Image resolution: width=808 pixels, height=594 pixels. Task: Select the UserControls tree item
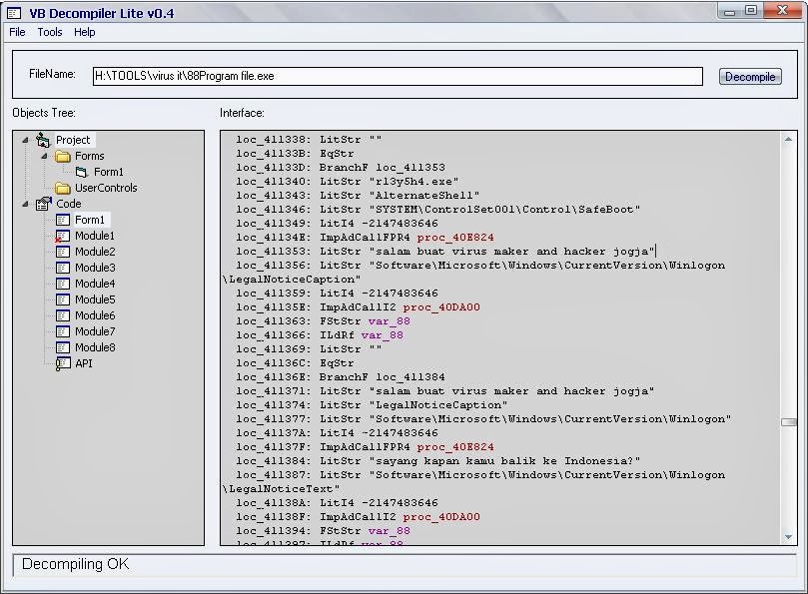click(106, 188)
